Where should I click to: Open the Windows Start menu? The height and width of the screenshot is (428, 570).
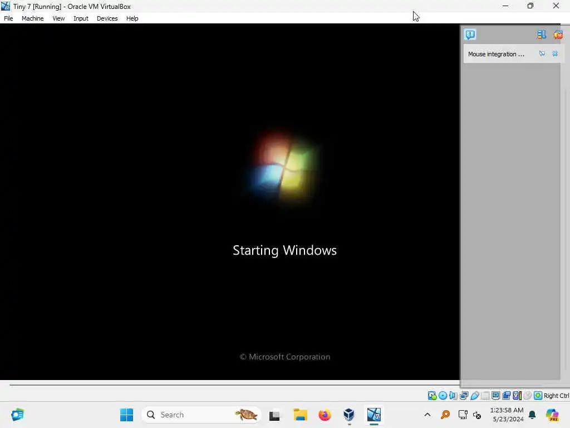pos(126,415)
